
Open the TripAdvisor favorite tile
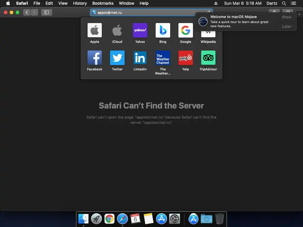pyautogui.click(x=208, y=58)
